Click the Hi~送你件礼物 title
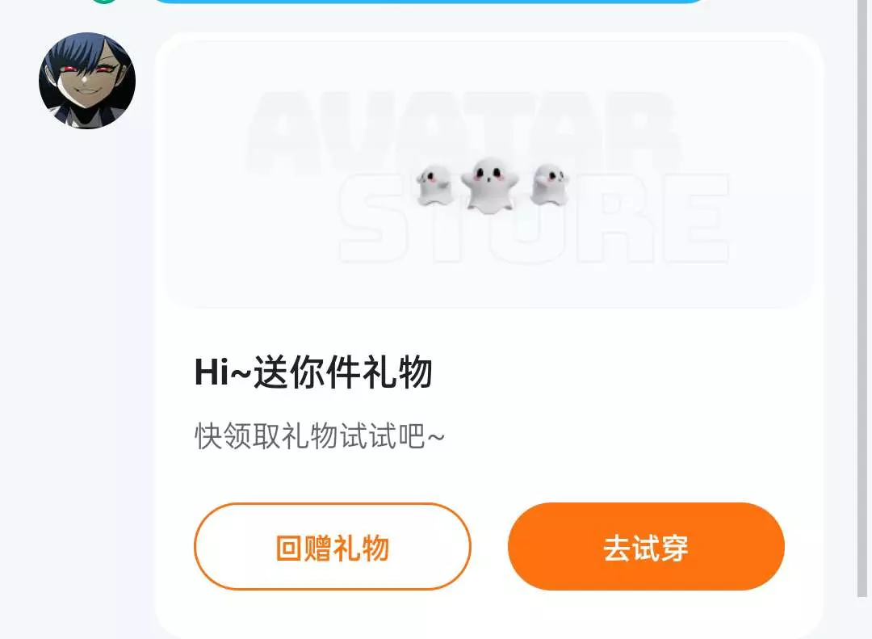Viewport: 872px width, 639px height. [x=313, y=372]
